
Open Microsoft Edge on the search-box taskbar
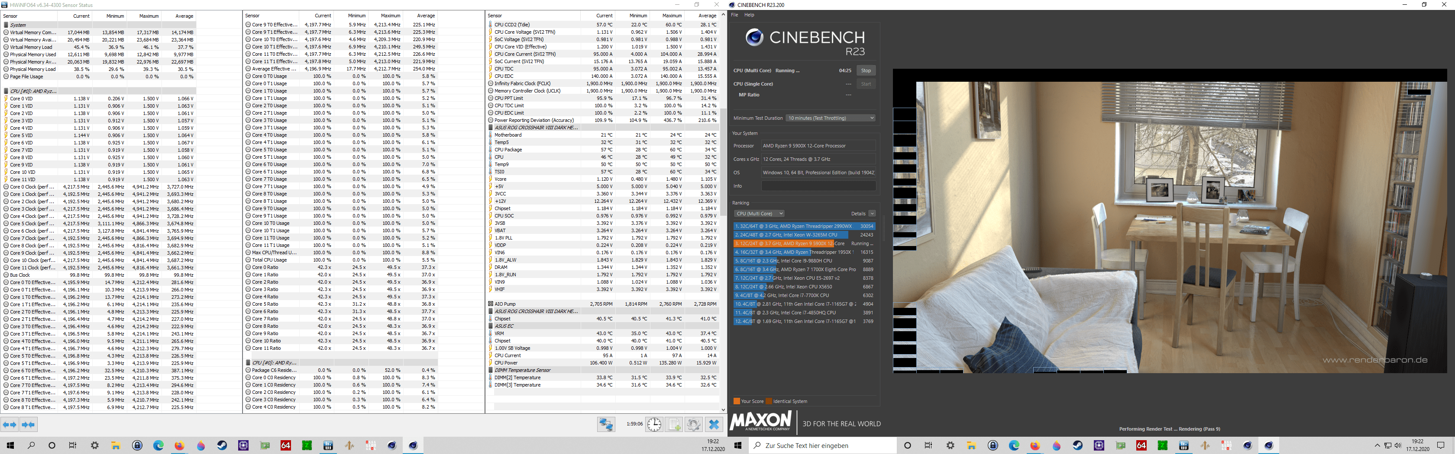(1014, 445)
